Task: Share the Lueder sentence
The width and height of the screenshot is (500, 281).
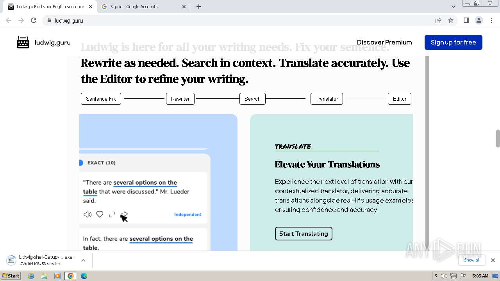Action: tap(124, 214)
